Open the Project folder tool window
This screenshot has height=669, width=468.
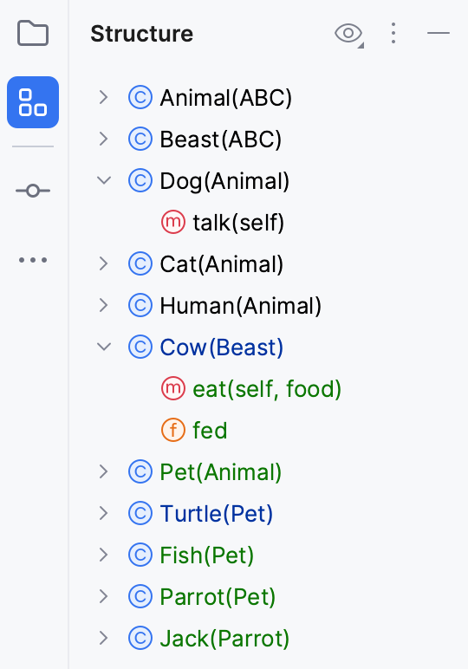(x=33, y=33)
